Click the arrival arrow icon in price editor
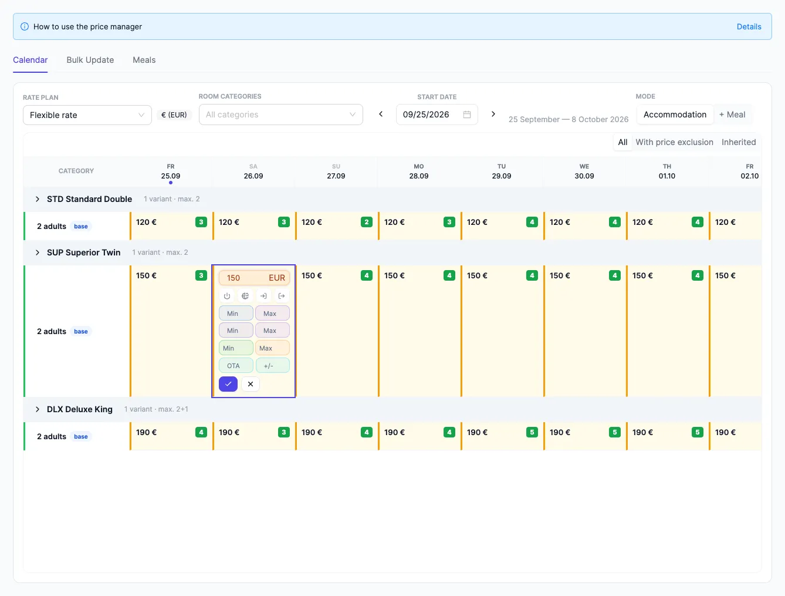The image size is (785, 596). [263, 296]
